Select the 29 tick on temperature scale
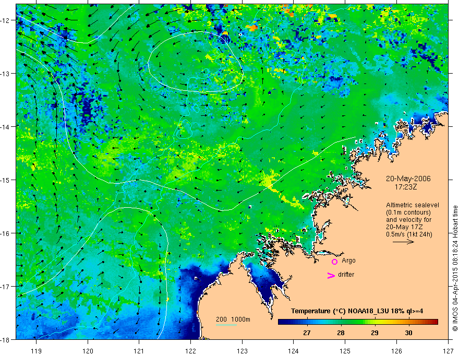 pyautogui.click(x=375, y=333)
